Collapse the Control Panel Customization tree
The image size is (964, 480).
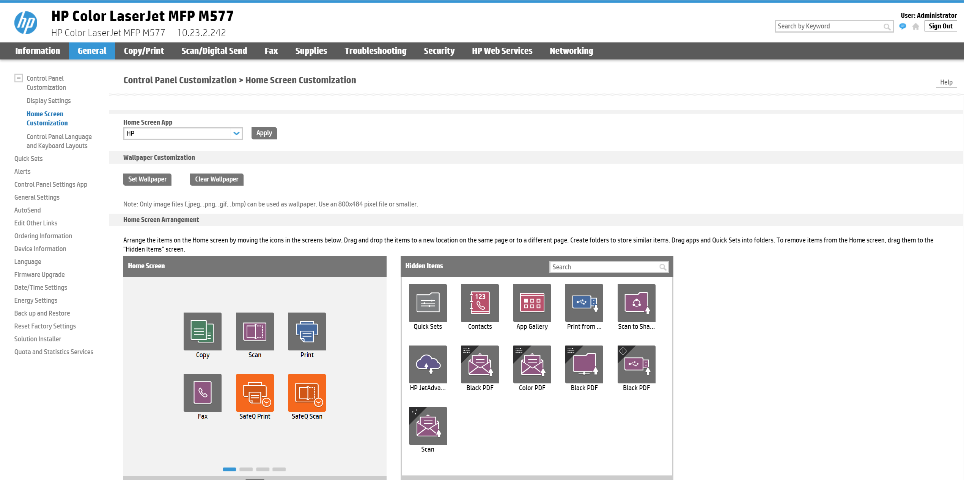[x=18, y=78]
